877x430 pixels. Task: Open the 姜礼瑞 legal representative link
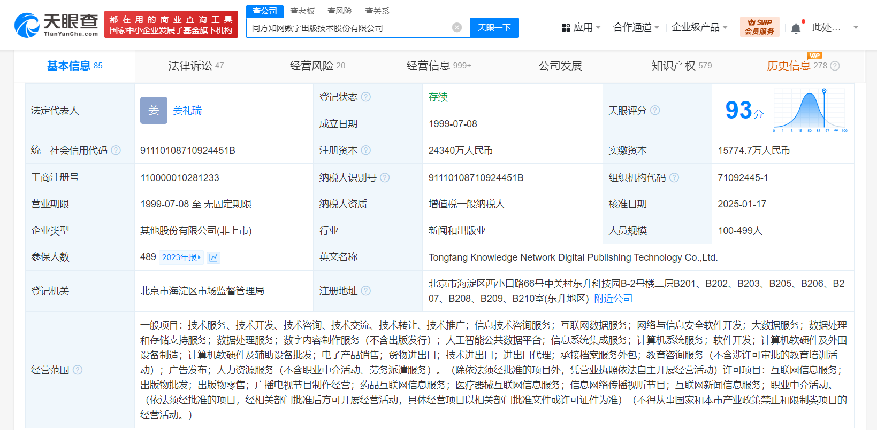click(x=187, y=111)
